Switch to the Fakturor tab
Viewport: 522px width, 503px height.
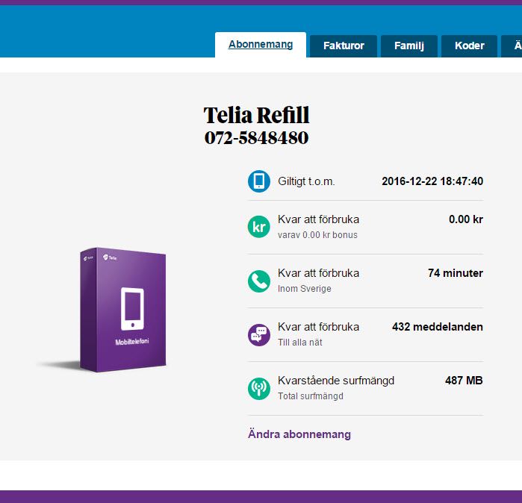344,46
